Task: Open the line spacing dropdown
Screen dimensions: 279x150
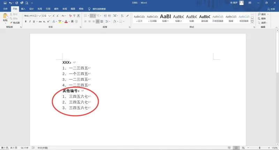Action: pyautogui.click(x=107, y=22)
